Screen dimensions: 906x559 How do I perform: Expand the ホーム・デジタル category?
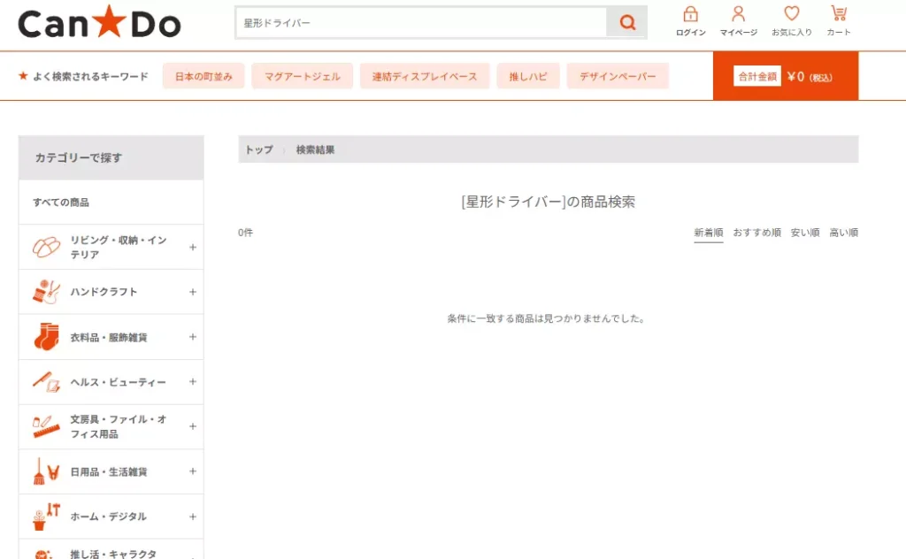tap(192, 517)
